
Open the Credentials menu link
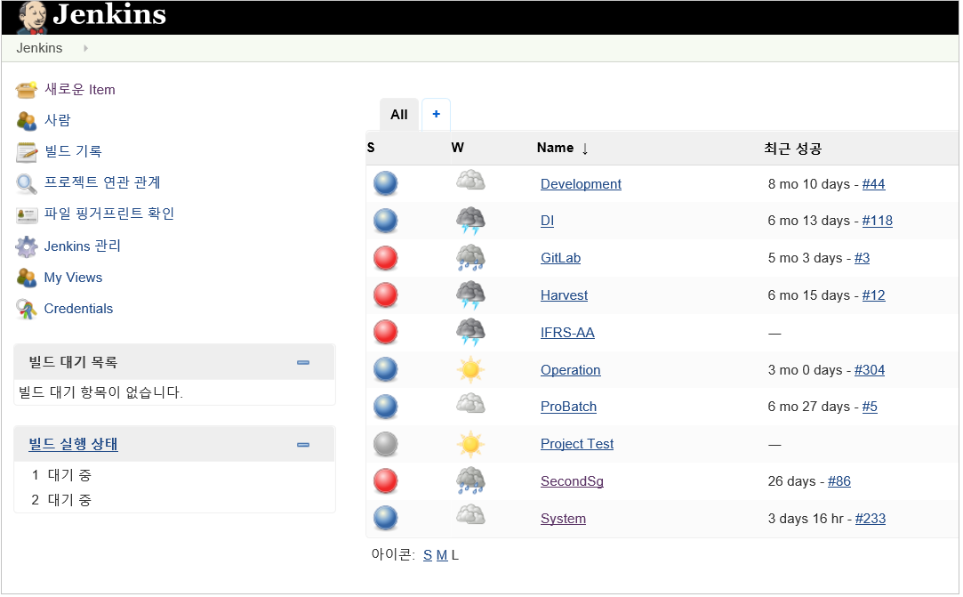tap(78, 310)
